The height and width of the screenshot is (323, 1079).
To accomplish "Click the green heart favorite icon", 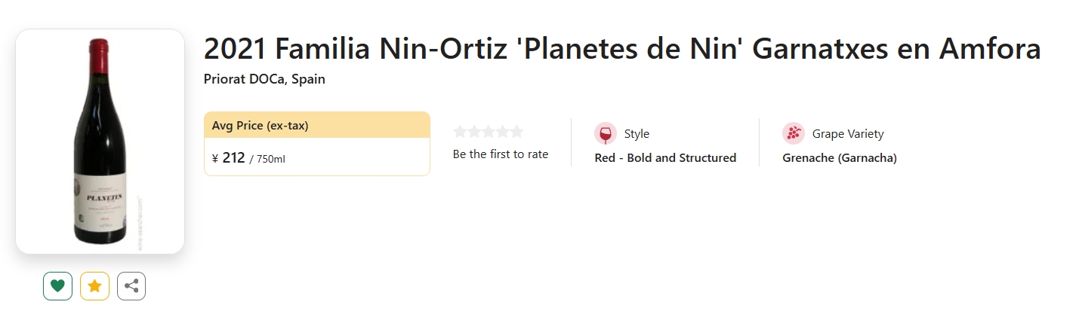I will (x=57, y=286).
